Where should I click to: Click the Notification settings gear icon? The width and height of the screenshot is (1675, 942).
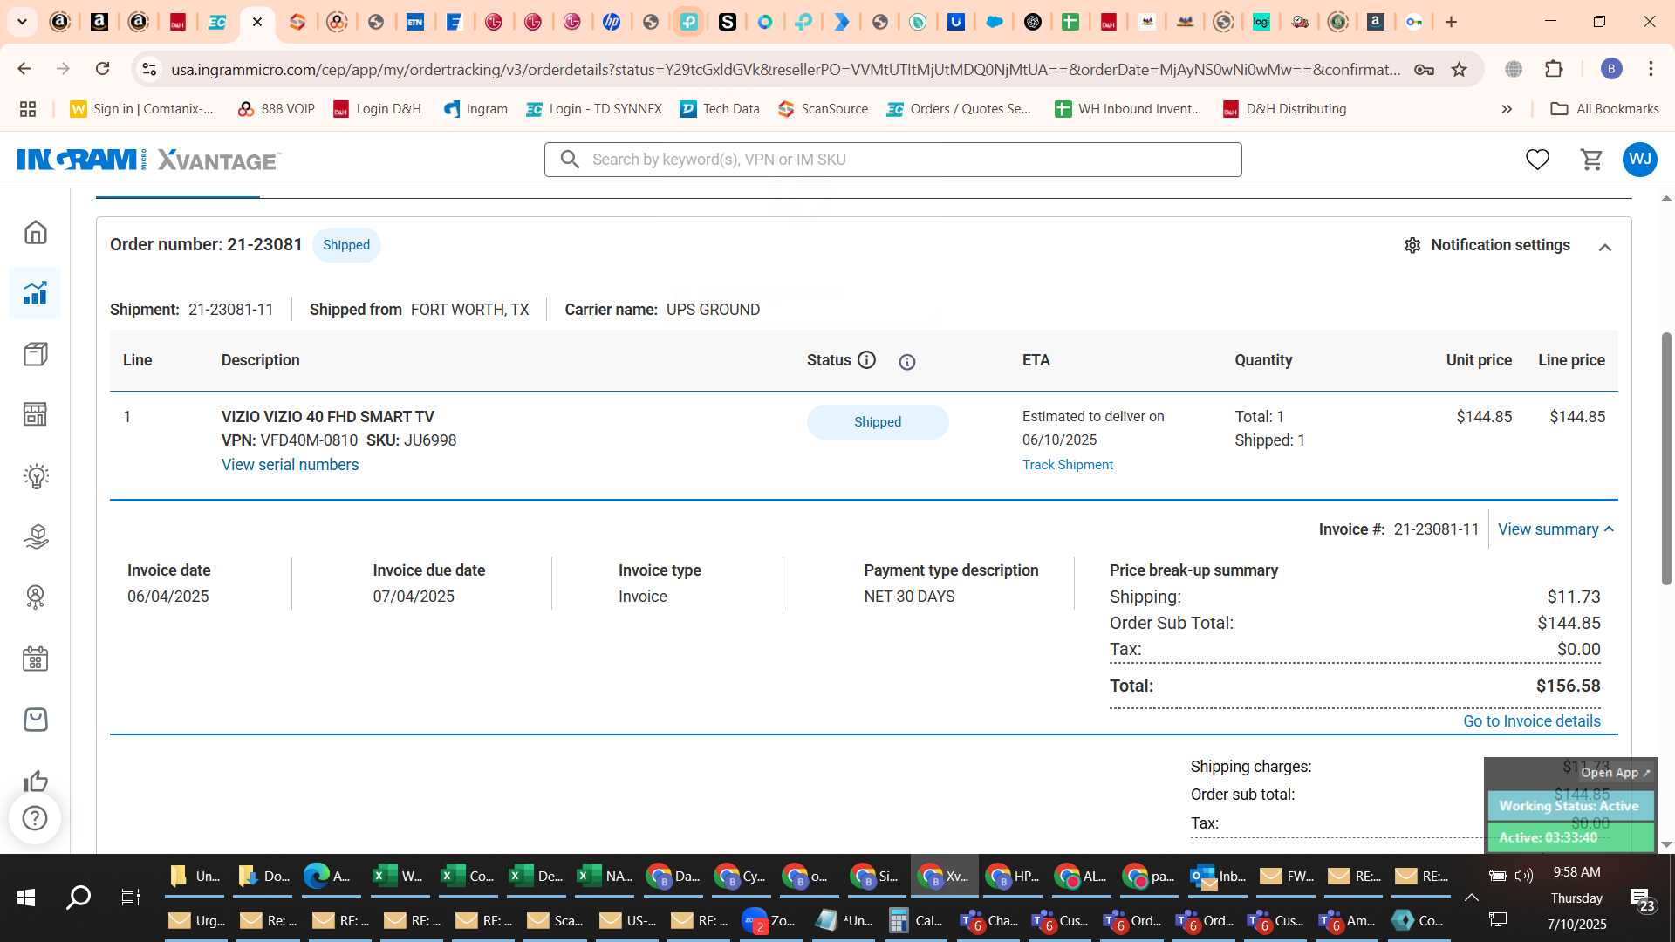[1412, 246]
